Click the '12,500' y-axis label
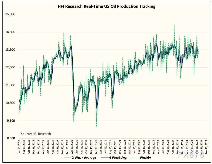This screenshot has height=164, width=212. 10,67
